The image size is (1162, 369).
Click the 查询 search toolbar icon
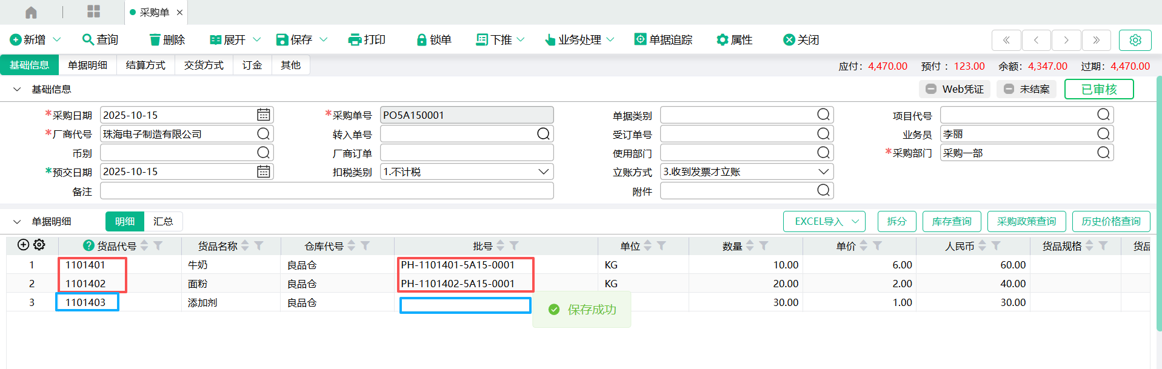[x=88, y=39]
